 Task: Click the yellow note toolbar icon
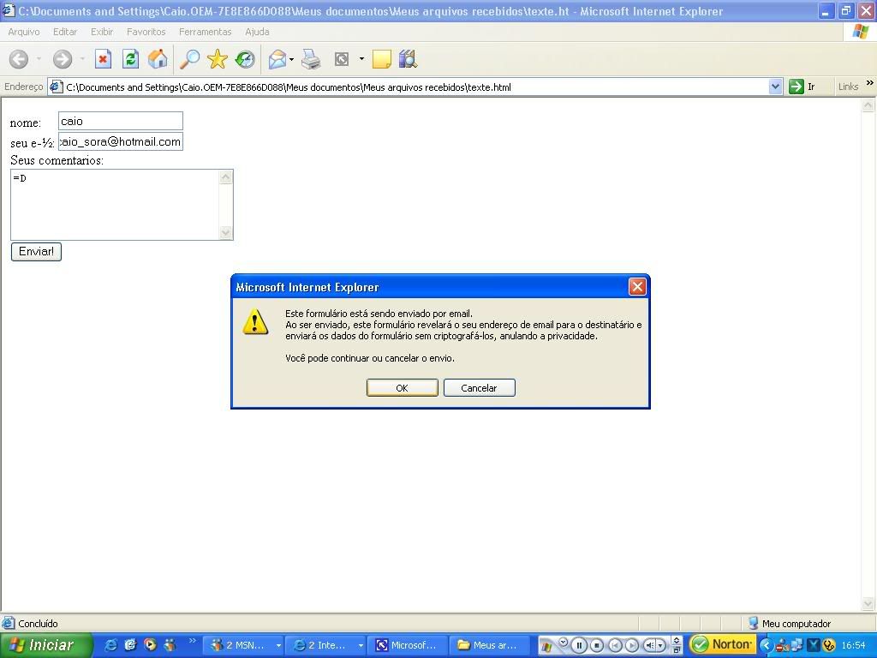click(381, 59)
